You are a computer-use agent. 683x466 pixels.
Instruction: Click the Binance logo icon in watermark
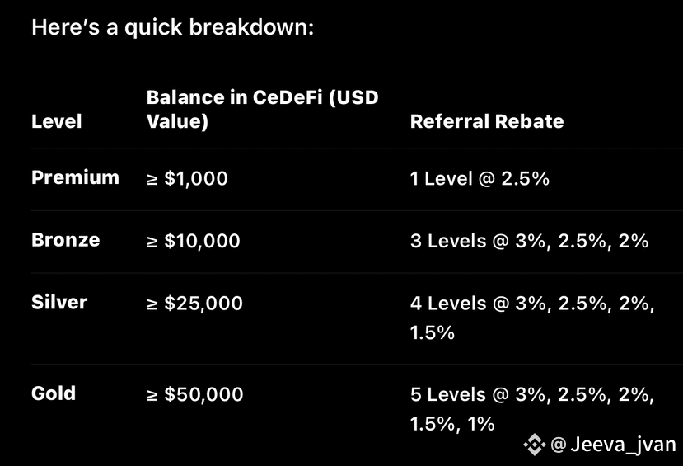[535, 445]
